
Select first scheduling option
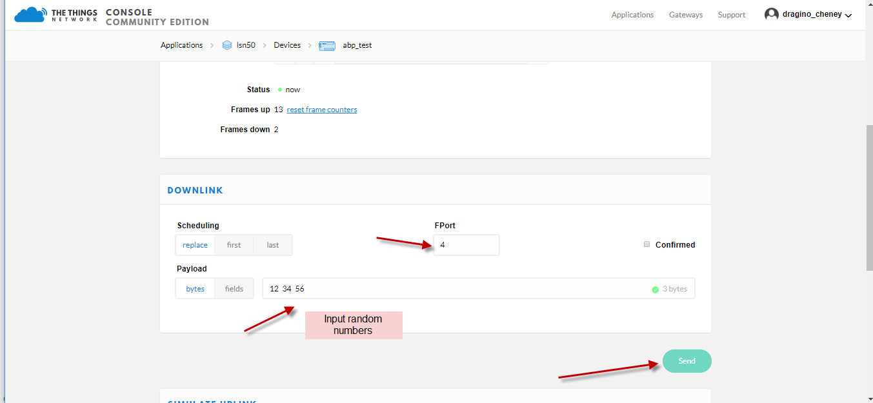[x=234, y=245]
